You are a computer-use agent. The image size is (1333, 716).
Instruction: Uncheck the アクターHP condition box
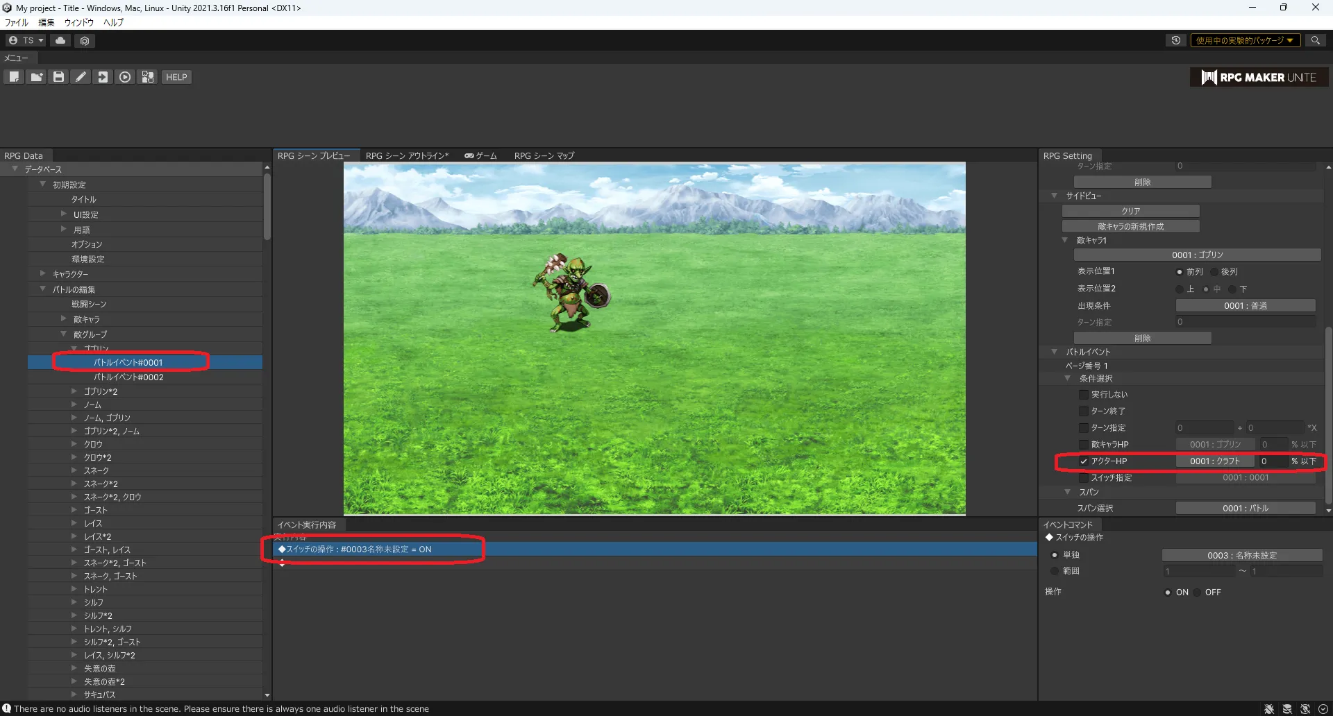coord(1083,461)
